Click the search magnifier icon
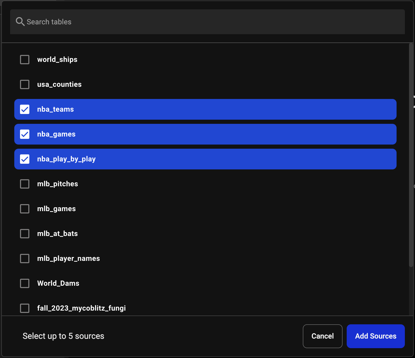Image resolution: width=415 pixels, height=358 pixels. [20, 22]
